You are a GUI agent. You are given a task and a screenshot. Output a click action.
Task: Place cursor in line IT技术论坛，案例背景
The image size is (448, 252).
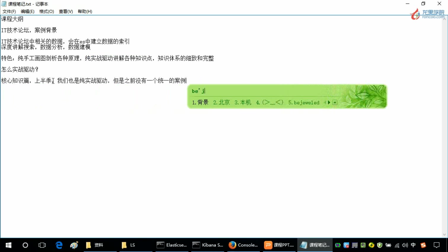coord(29,30)
